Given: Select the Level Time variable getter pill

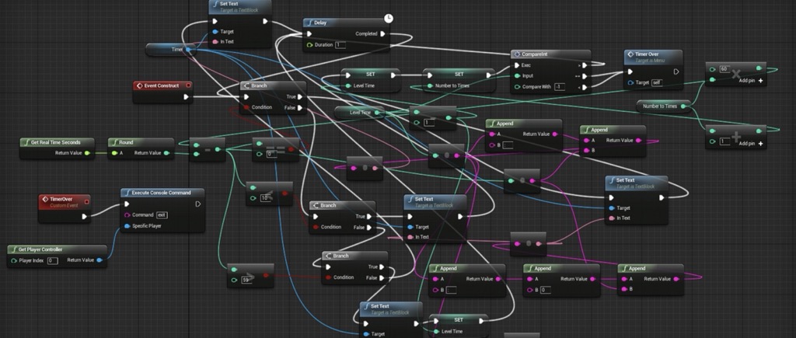Looking at the screenshot, I should click(361, 113).
